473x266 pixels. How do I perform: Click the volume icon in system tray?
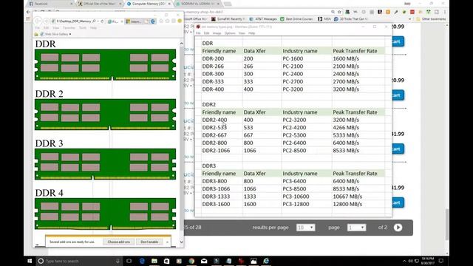pos(411,261)
